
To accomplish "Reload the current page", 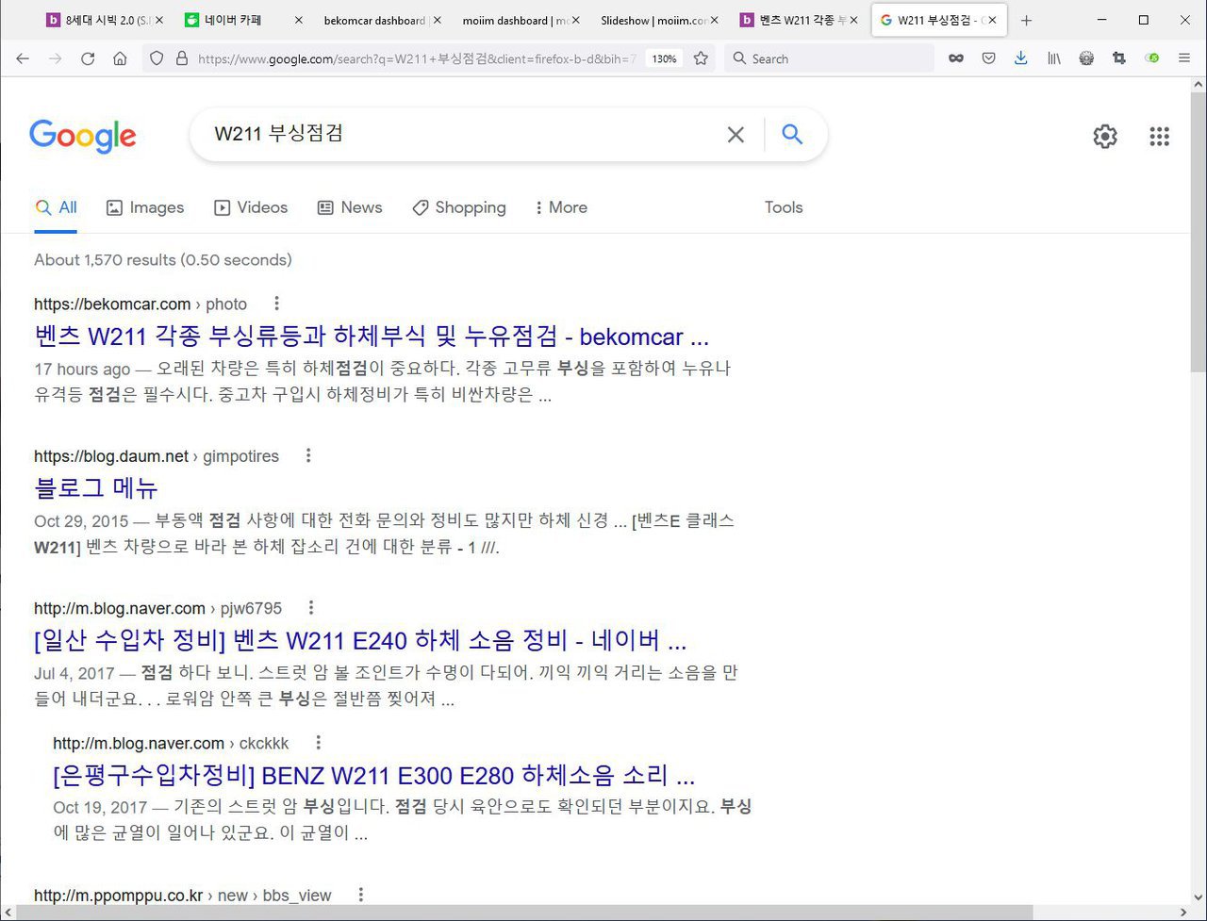I will coord(88,58).
